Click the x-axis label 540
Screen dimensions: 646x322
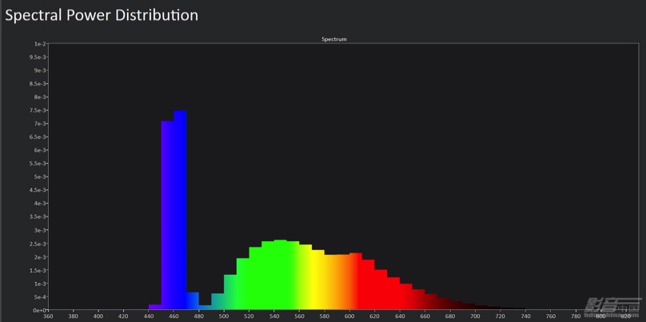click(274, 316)
